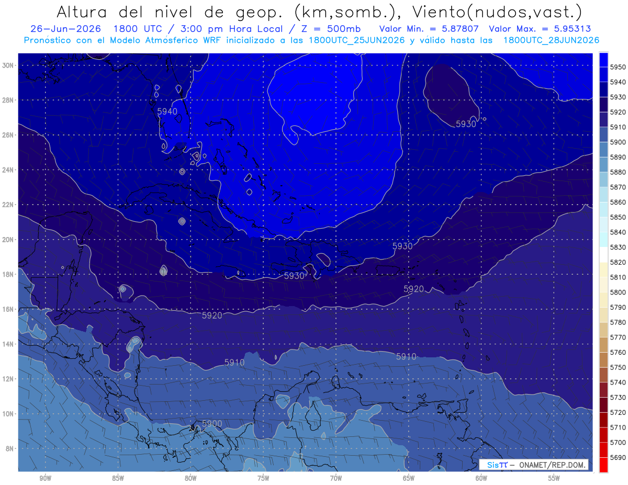
Task: Click the '5690' colorbar label
Action: (618, 457)
